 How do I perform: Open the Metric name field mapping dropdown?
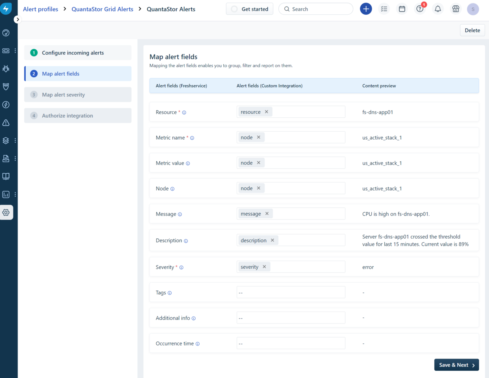(291, 137)
